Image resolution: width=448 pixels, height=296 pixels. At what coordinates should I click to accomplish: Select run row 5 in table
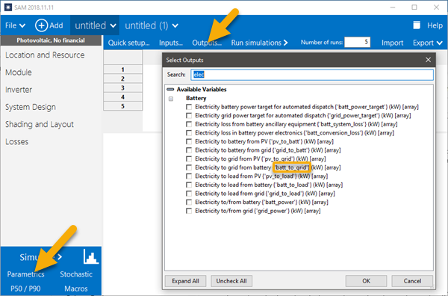[x=123, y=106]
